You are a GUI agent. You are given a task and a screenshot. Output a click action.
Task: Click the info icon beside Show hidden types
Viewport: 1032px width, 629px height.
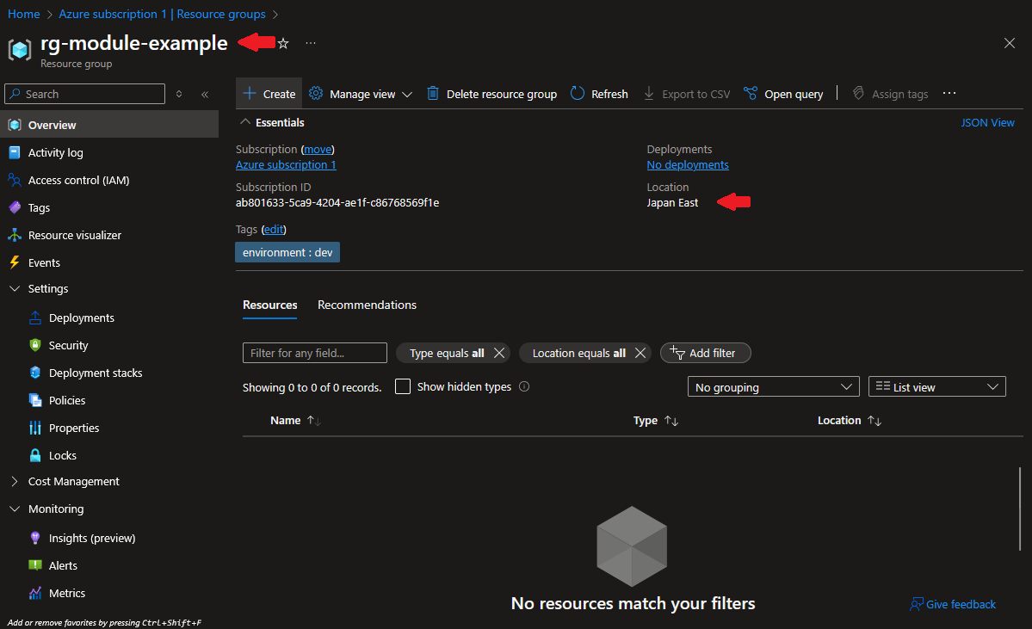[524, 387]
